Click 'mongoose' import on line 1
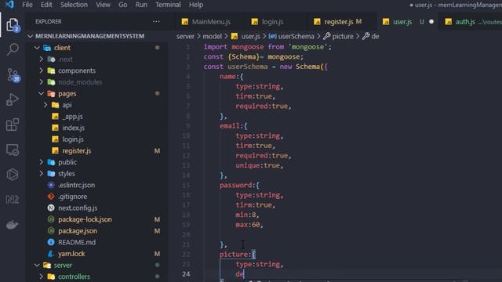The width and height of the screenshot is (502, 282). pos(248,47)
